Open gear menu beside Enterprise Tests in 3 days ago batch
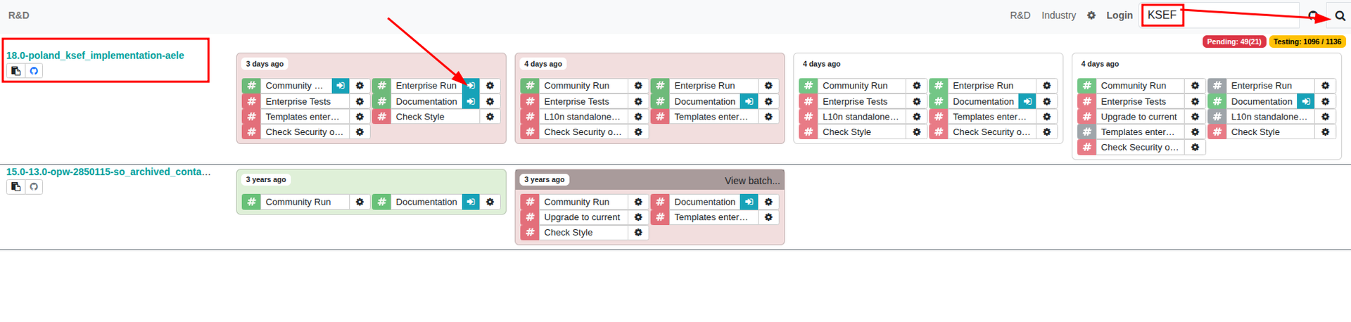 360,101
